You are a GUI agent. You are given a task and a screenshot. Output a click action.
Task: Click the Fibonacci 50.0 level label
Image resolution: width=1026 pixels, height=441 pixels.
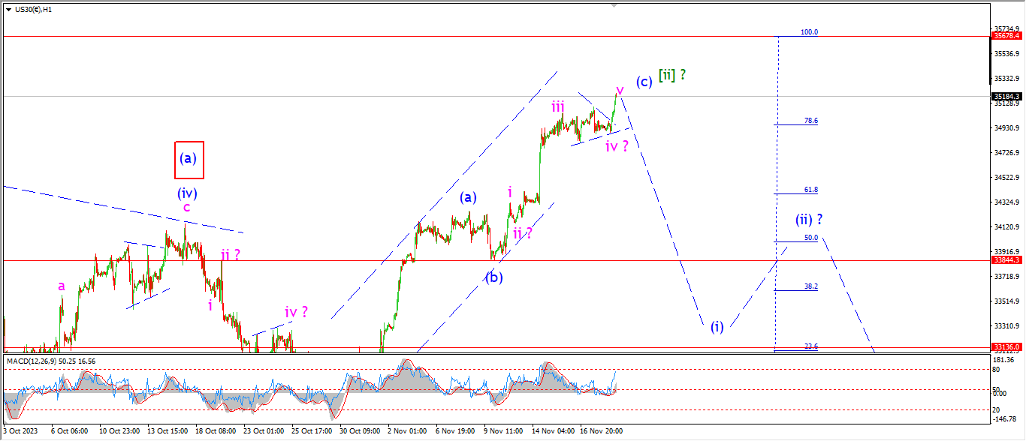tap(810, 238)
